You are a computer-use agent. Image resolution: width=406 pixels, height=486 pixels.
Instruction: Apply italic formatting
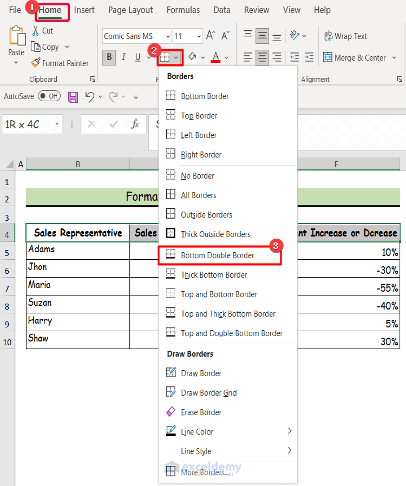pos(123,57)
